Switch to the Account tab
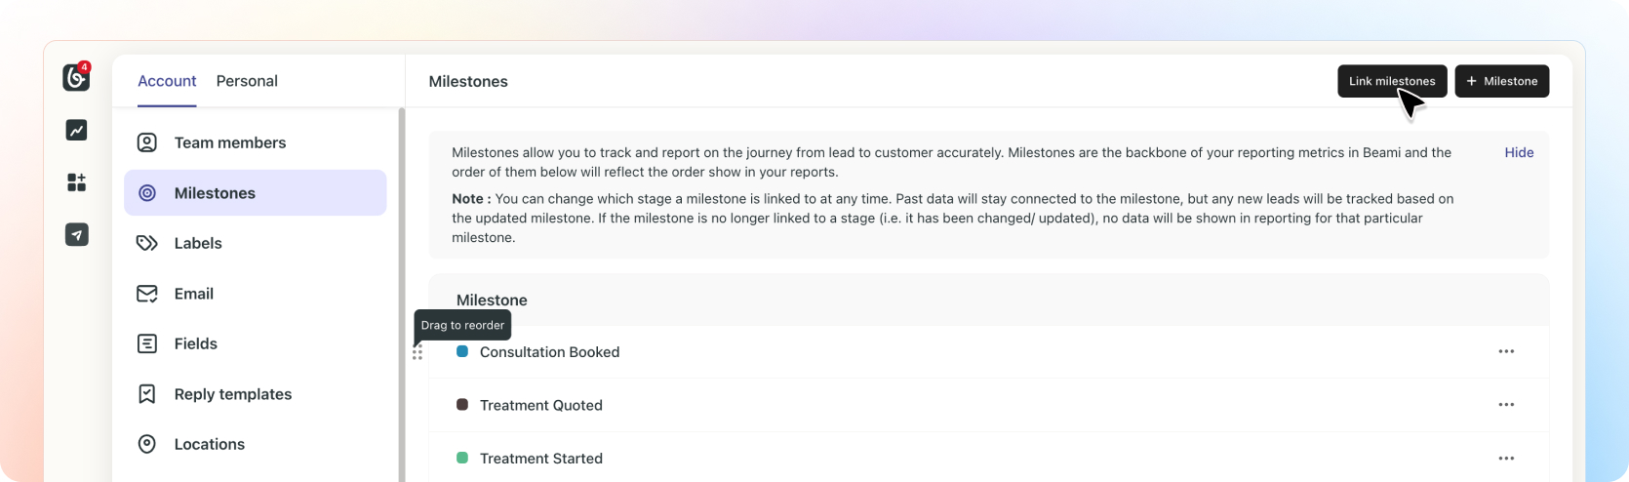 coord(167,81)
